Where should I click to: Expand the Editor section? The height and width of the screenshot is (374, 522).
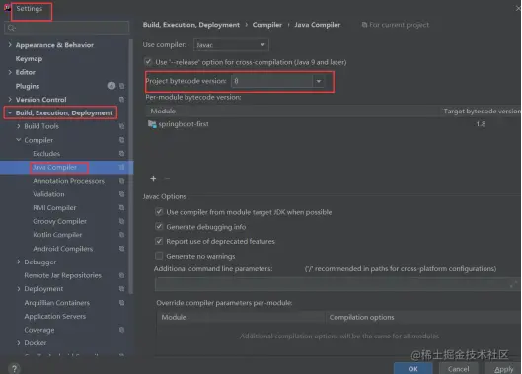point(10,72)
